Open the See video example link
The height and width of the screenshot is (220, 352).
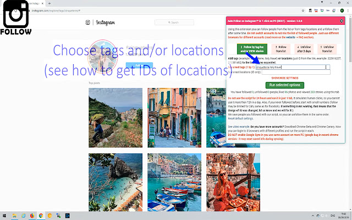click(239, 127)
